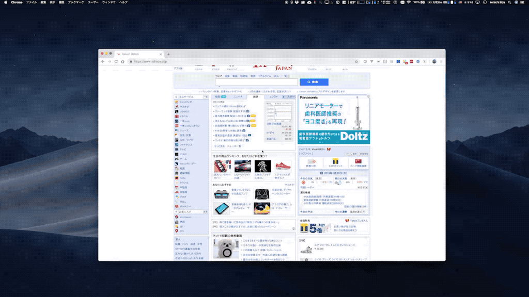The width and height of the screenshot is (529, 297).
Task: Click the 天気・災害 icon in the sidebar
Action: (x=177, y=135)
